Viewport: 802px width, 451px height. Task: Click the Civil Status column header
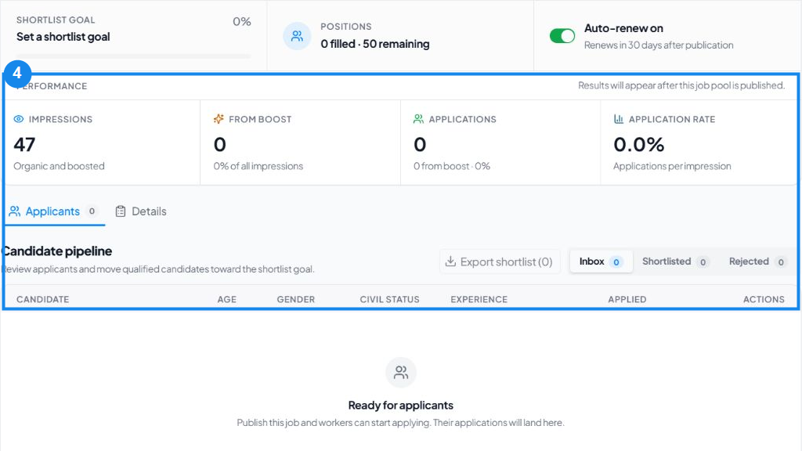[x=389, y=299]
